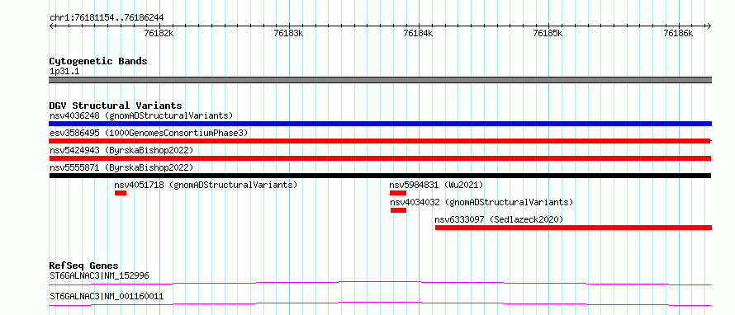Click the 76182k ruler mark
The width and height of the screenshot is (735, 315).
[x=159, y=33]
